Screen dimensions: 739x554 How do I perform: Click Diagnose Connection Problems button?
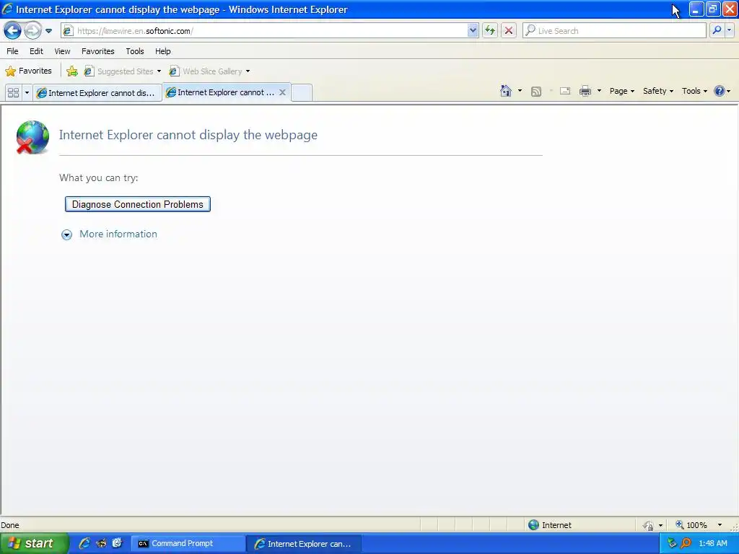(x=138, y=204)
